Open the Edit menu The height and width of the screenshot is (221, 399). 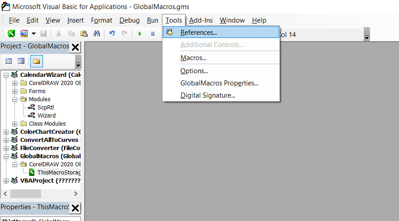tap(33, 20)
